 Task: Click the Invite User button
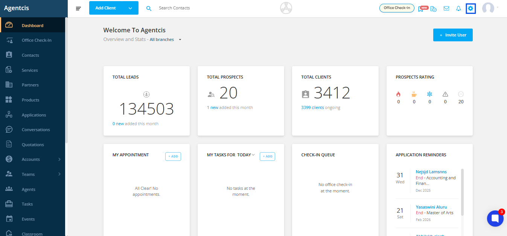[453, 35]
